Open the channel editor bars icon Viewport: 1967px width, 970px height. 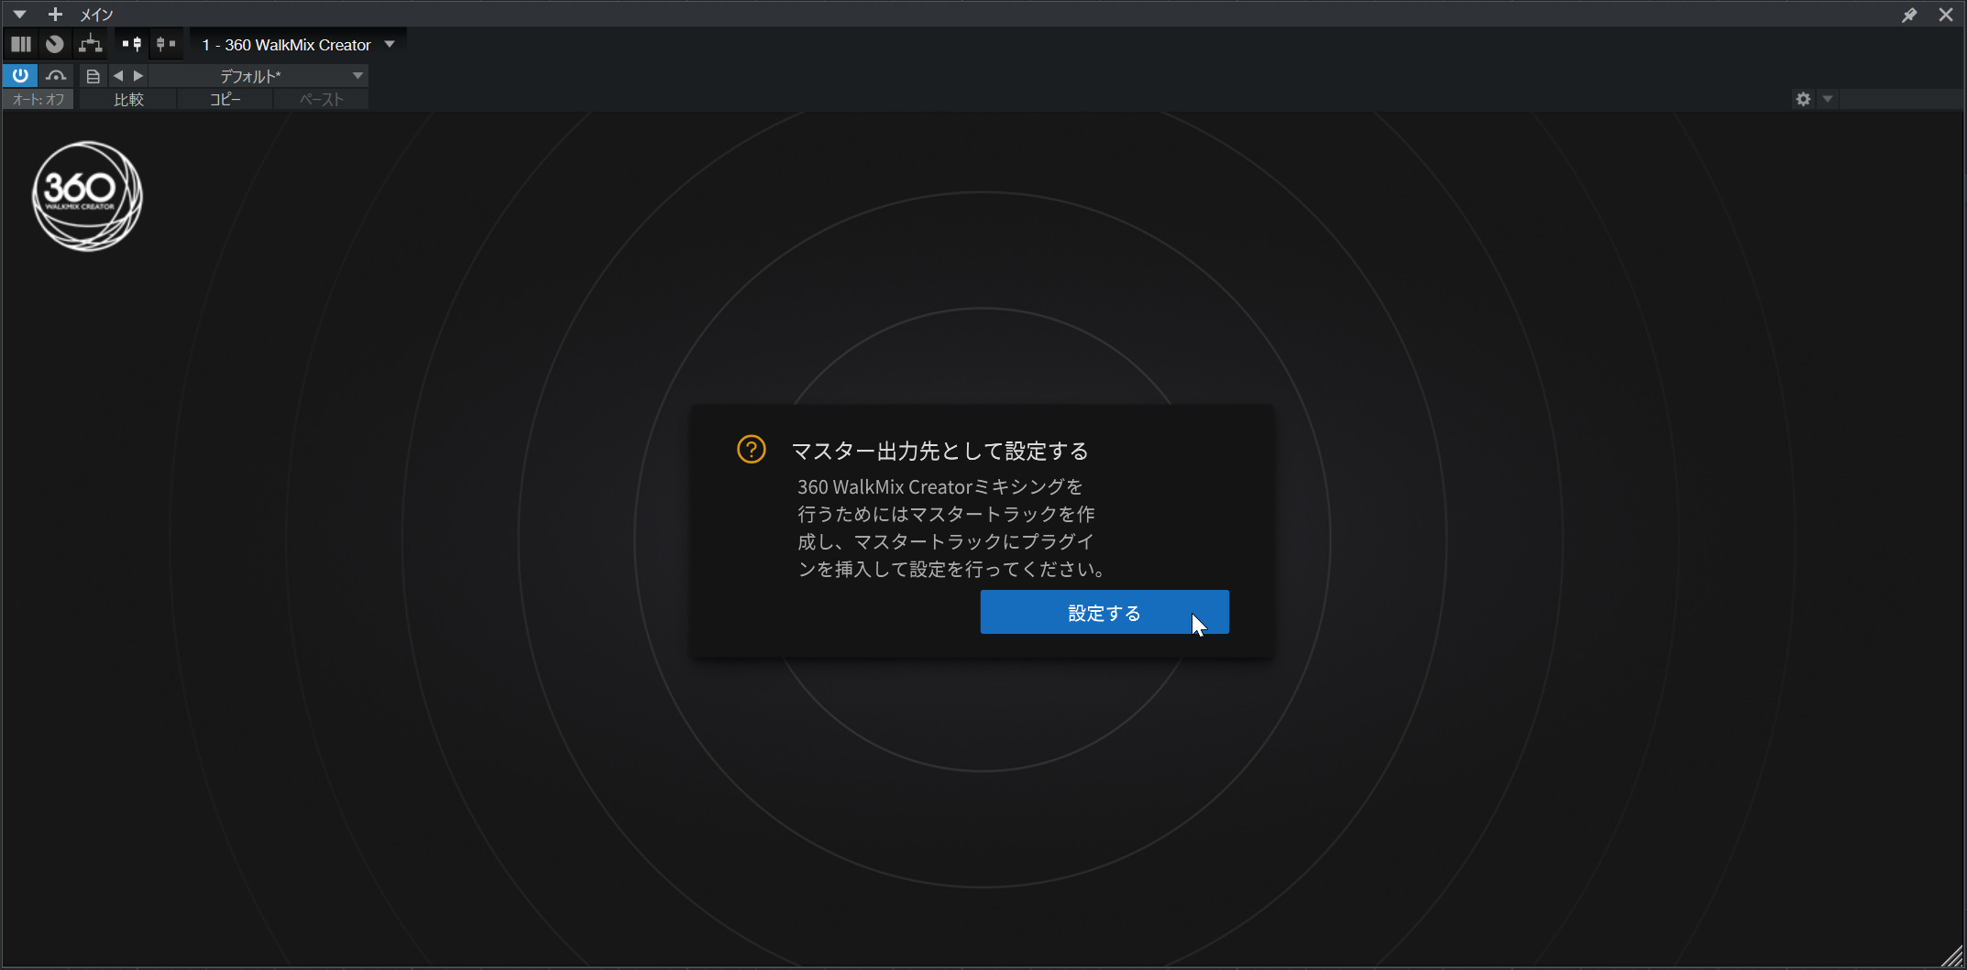tap(21, 44)
